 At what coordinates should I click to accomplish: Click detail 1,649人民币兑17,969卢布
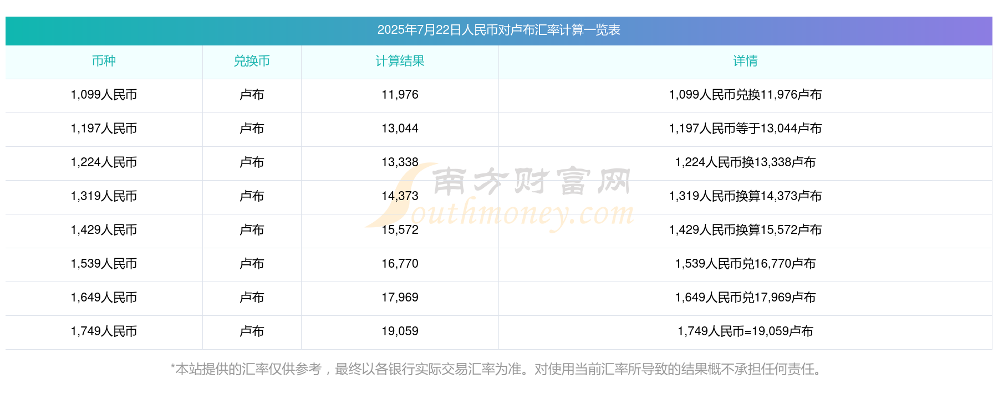click(x=745, y=298)
